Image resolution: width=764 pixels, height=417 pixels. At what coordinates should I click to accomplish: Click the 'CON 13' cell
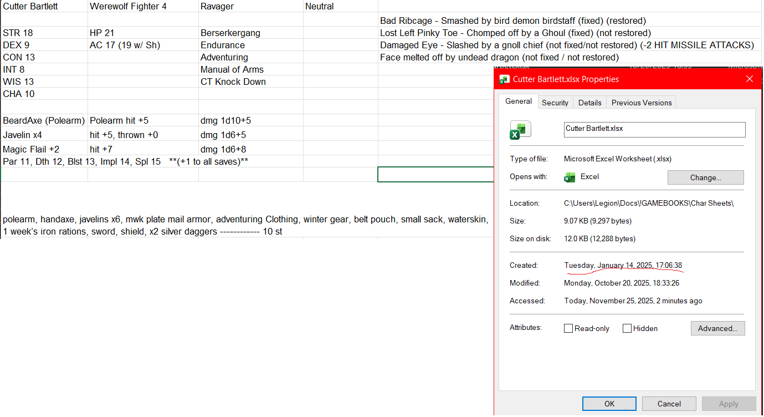pyautogui.click(x=44, y=58)
